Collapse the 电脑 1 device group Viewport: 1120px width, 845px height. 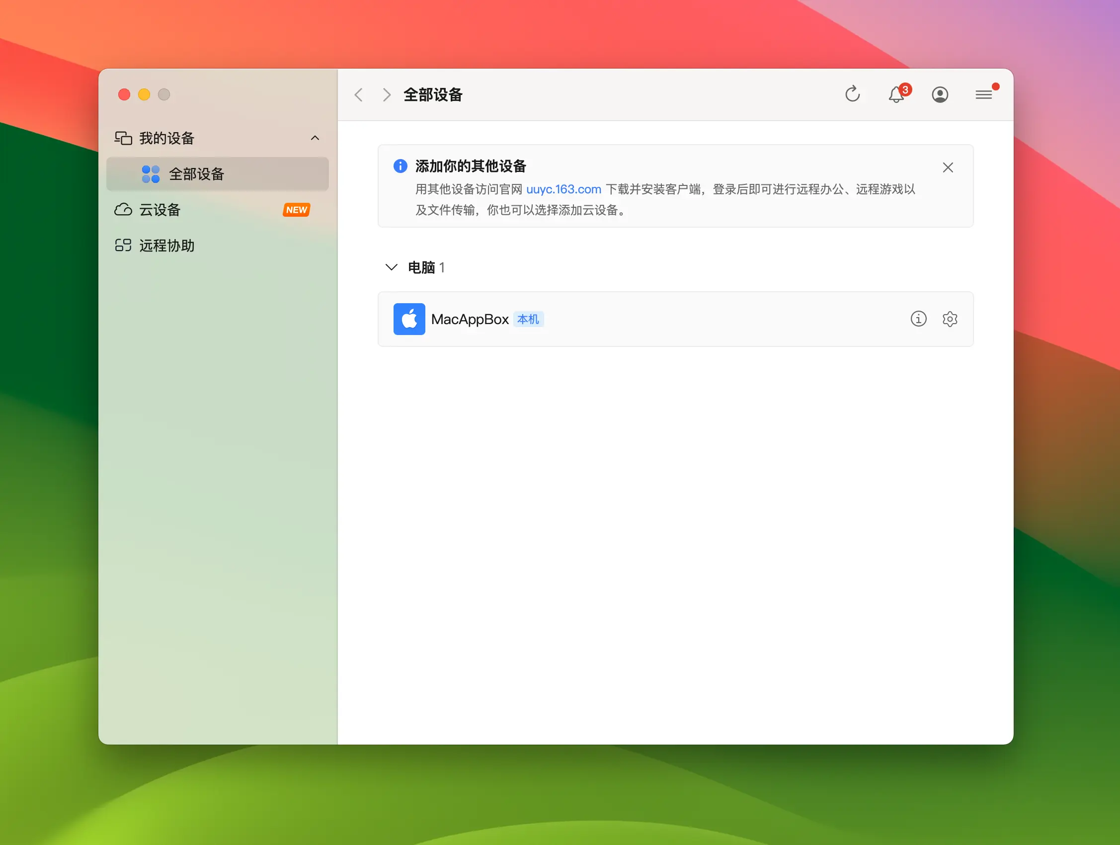(x=392, y=267)
